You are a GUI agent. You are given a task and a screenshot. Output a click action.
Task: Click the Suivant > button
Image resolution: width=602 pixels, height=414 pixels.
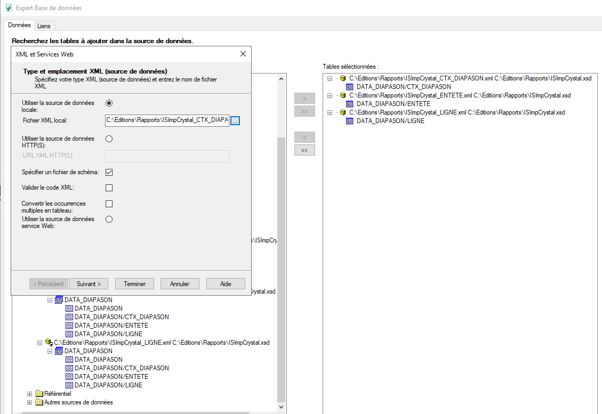[x=89, y=284]
